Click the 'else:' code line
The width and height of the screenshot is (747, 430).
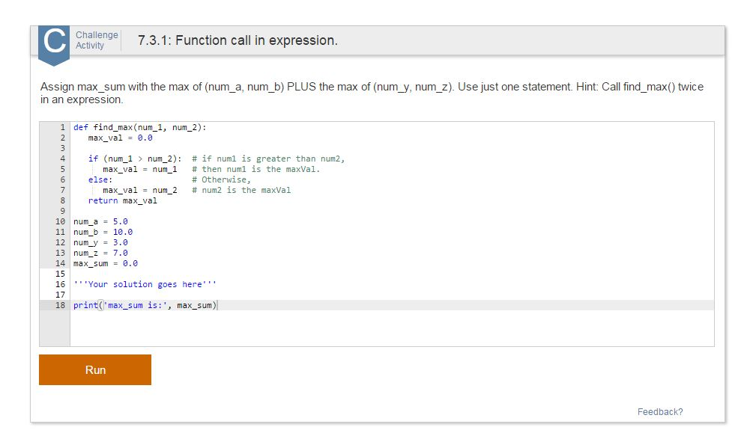pyautogui.click(x=100, y=179)
